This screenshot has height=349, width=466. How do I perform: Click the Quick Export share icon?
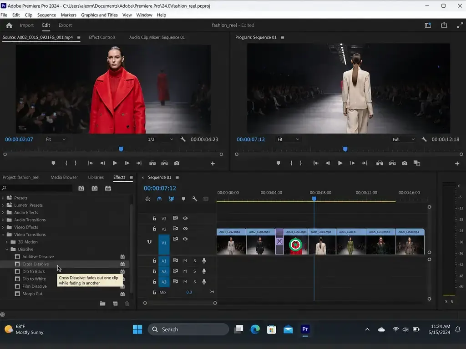(444, 25)
